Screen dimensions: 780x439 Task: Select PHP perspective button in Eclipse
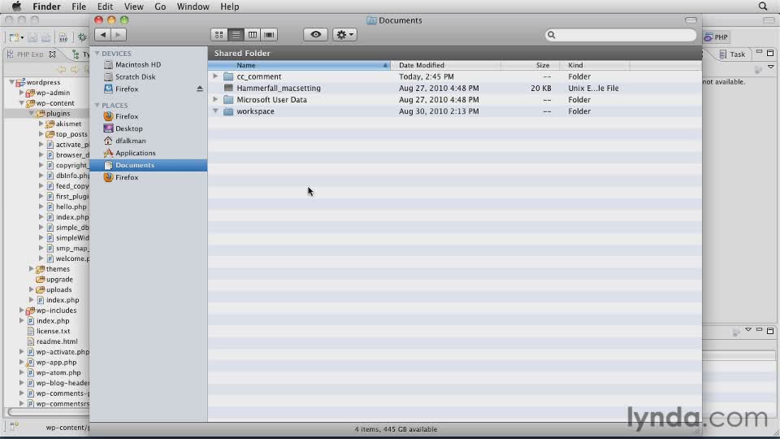716,37
